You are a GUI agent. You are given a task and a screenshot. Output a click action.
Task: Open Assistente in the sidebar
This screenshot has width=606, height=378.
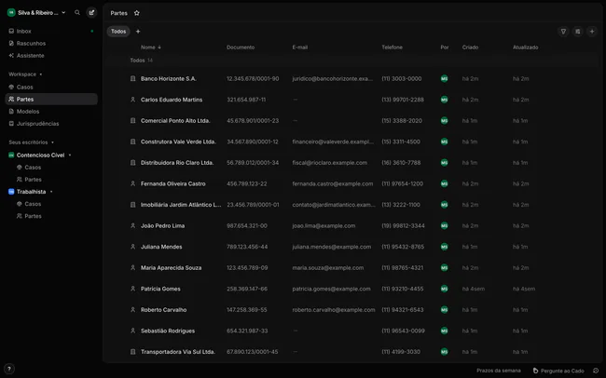click(x=51, y=56)
